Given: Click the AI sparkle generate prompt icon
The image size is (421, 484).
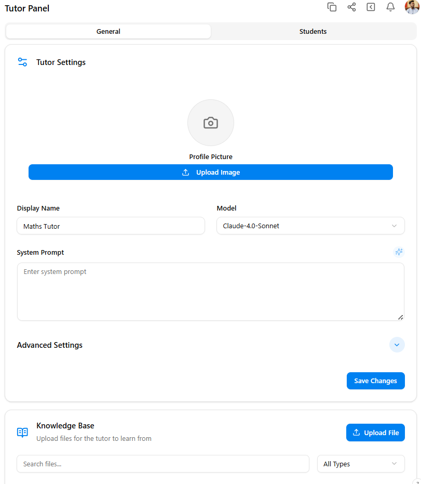Looking at the screenshot, I should point(399,252).
